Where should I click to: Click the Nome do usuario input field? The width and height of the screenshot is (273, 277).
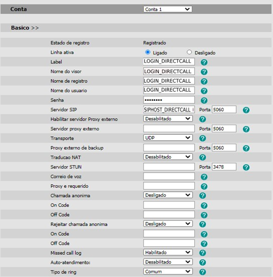coord(169,90)
